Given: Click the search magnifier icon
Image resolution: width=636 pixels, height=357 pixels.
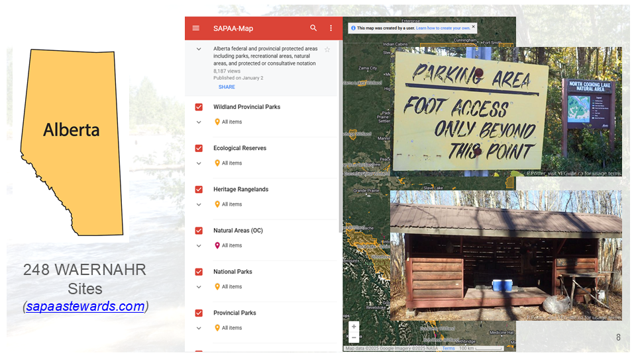Looking at the screenshot, I should coord(313,28).
